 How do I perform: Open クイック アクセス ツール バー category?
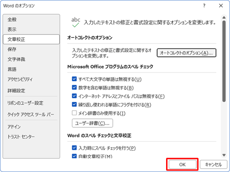pyautogui.click(x=31, y=114)
